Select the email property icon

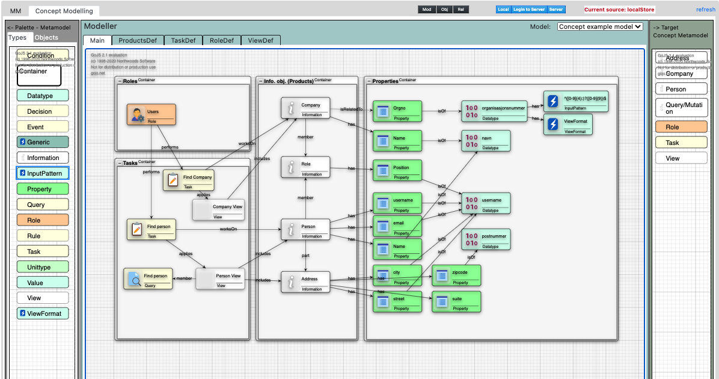pyautogui.click(x=382, y=226)
